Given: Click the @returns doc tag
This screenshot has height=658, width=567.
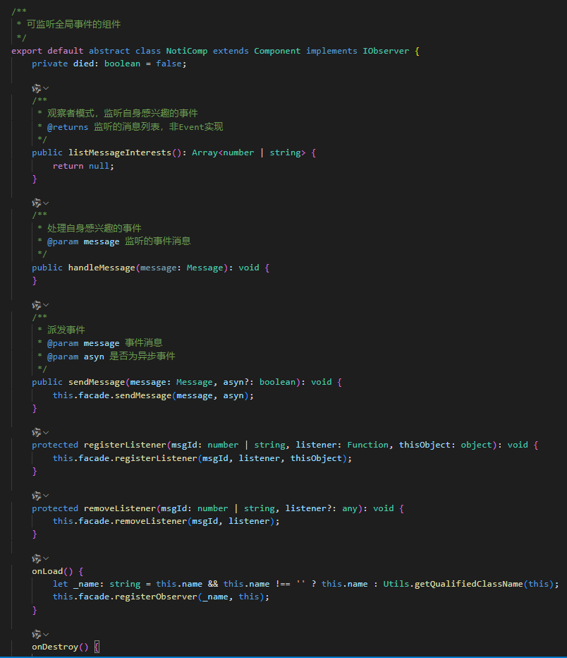Looking at the screenshot, I should 68,127.
